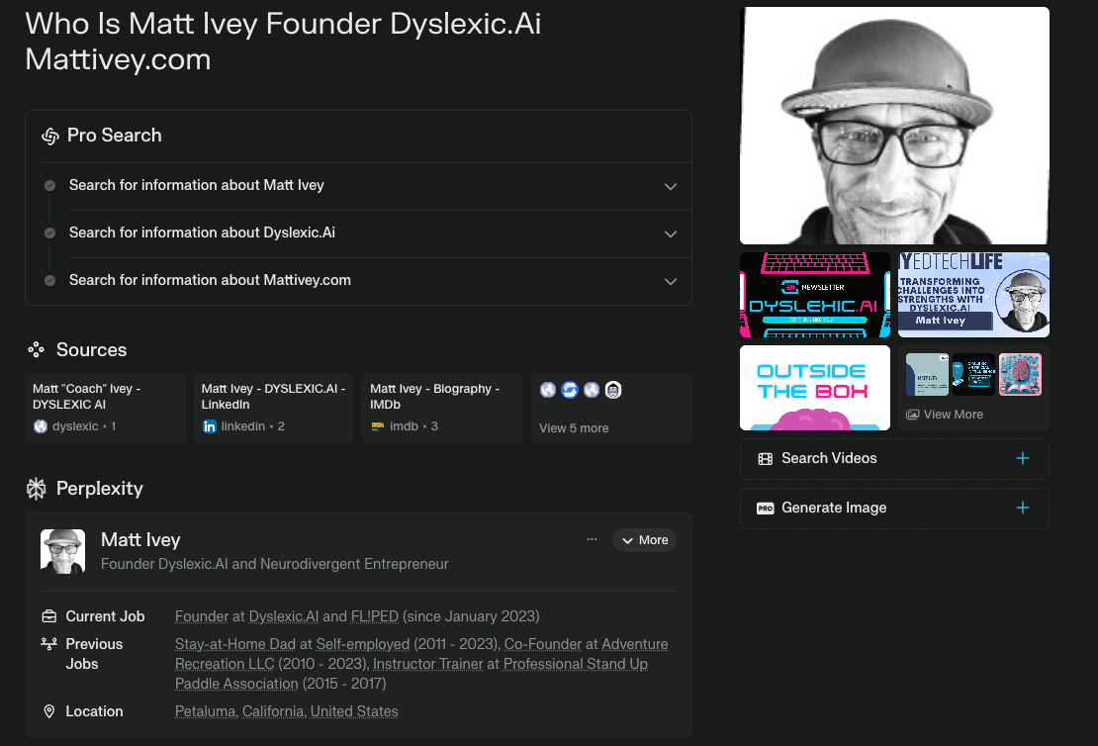Expand 'Search for information about Mattivey.com' chevron

670,282
